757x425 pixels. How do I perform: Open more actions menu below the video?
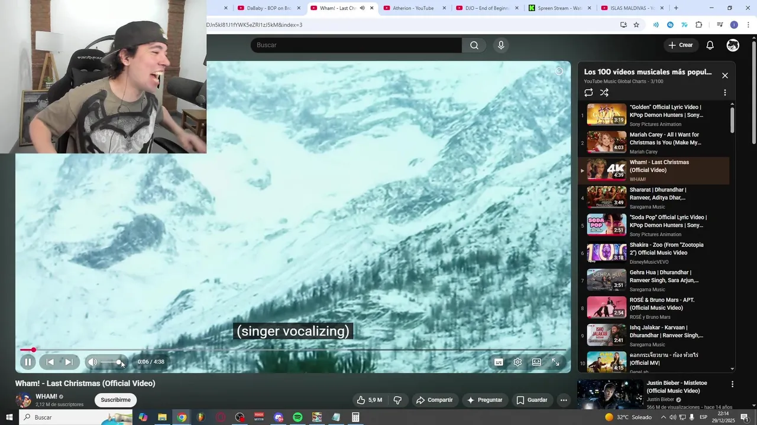564,400
